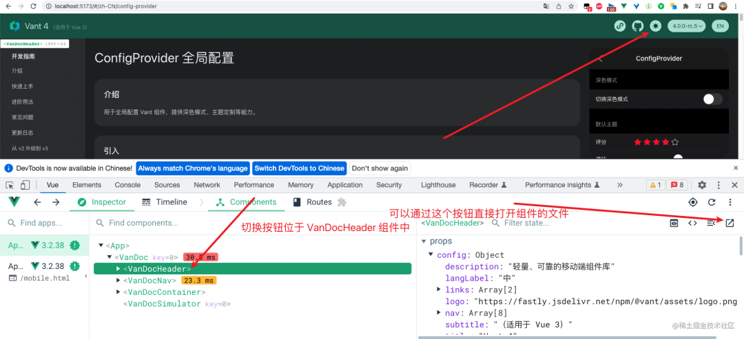The width and height of the screenshot is (744, 339).
Task: Collapse the App tree node
Action: pyautogui.click(x=101, y=245)
